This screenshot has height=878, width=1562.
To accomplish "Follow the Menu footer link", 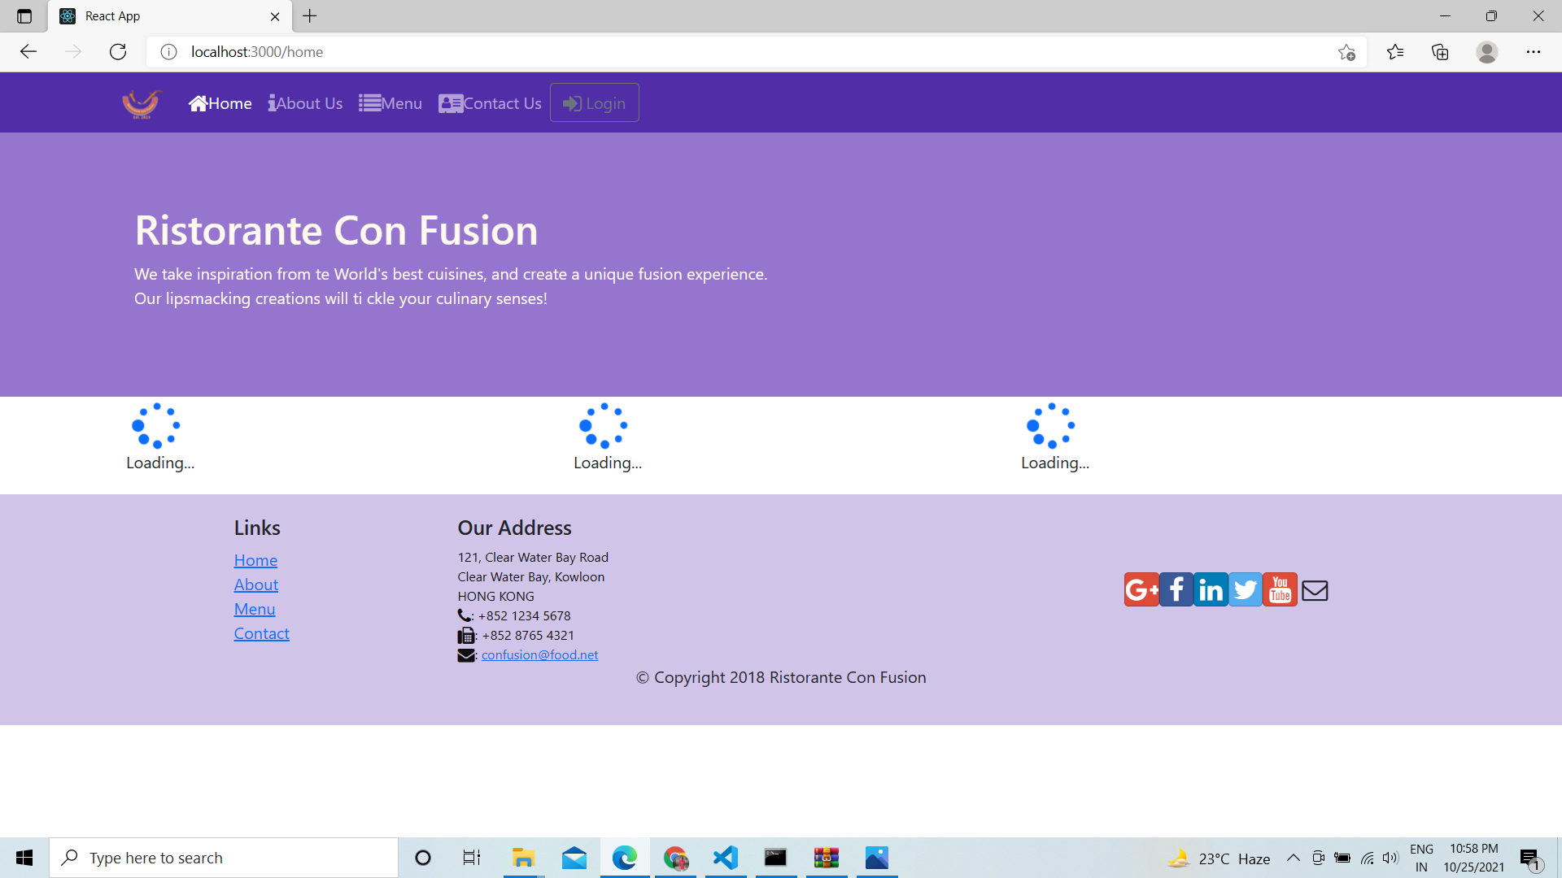I will (x=255, y=609).
